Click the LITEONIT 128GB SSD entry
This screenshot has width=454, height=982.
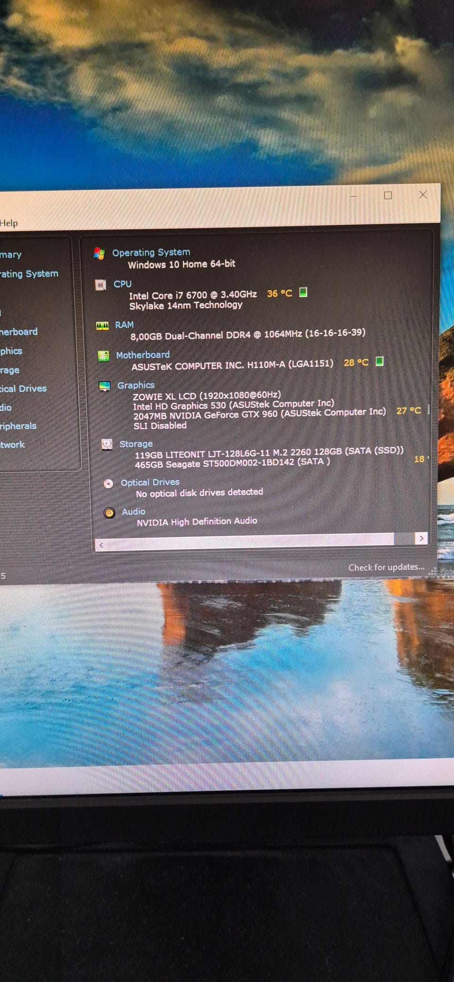click(x=269, y=453)
